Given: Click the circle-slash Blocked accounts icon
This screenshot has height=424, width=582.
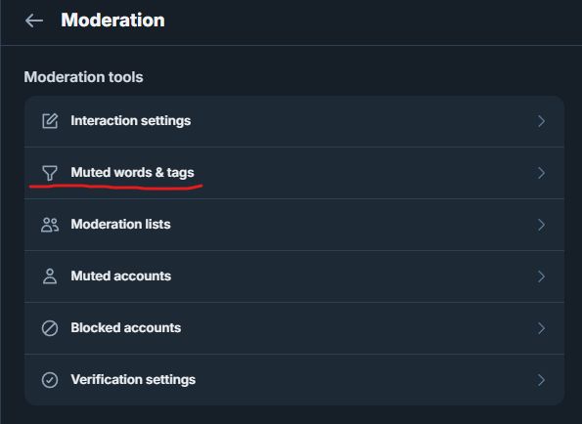Looking at the screenshot, I should click(50, 328).
